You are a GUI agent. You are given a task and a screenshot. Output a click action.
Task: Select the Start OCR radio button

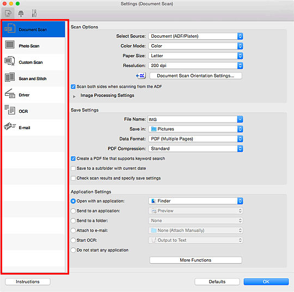[73, 240]
